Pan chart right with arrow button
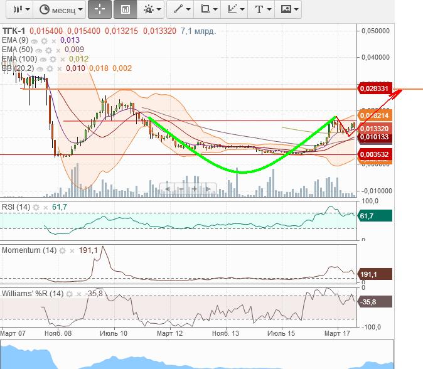The height and width of the screenshot is (369, 423). (208, 189)
